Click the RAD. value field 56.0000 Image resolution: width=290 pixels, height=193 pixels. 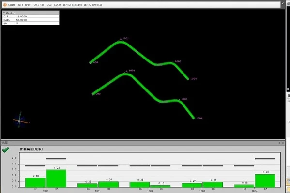point(37,20)
